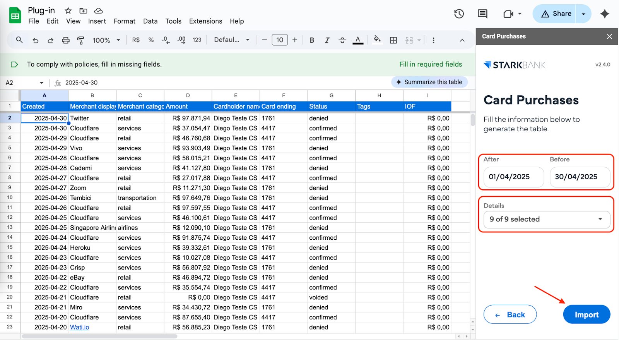
Task: Click Fill in required fields link
Action: 431,64
